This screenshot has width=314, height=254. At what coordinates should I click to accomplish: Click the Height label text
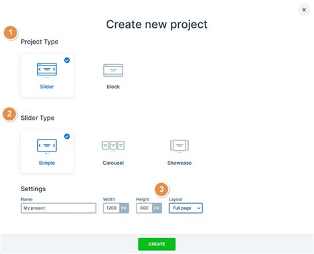click(x=142, y=199)
